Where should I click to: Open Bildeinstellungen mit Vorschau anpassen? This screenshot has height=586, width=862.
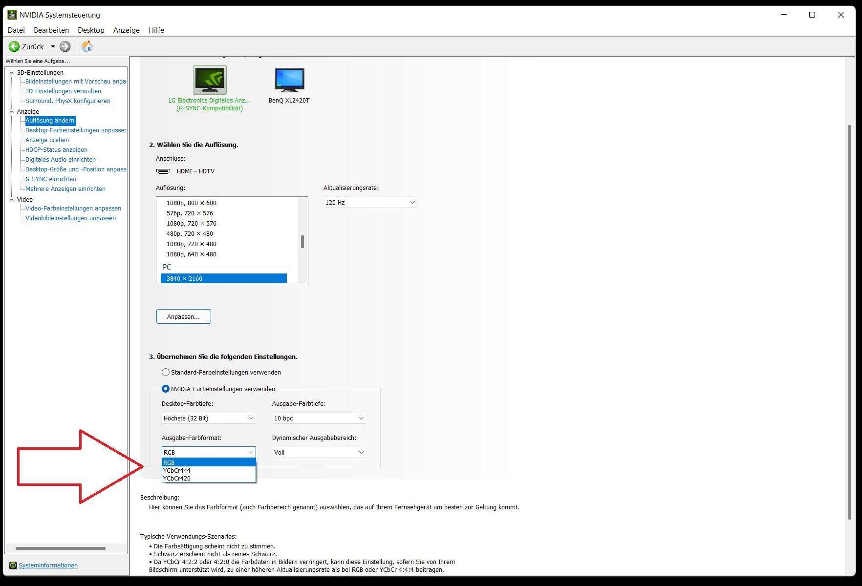tap(76, 82)
